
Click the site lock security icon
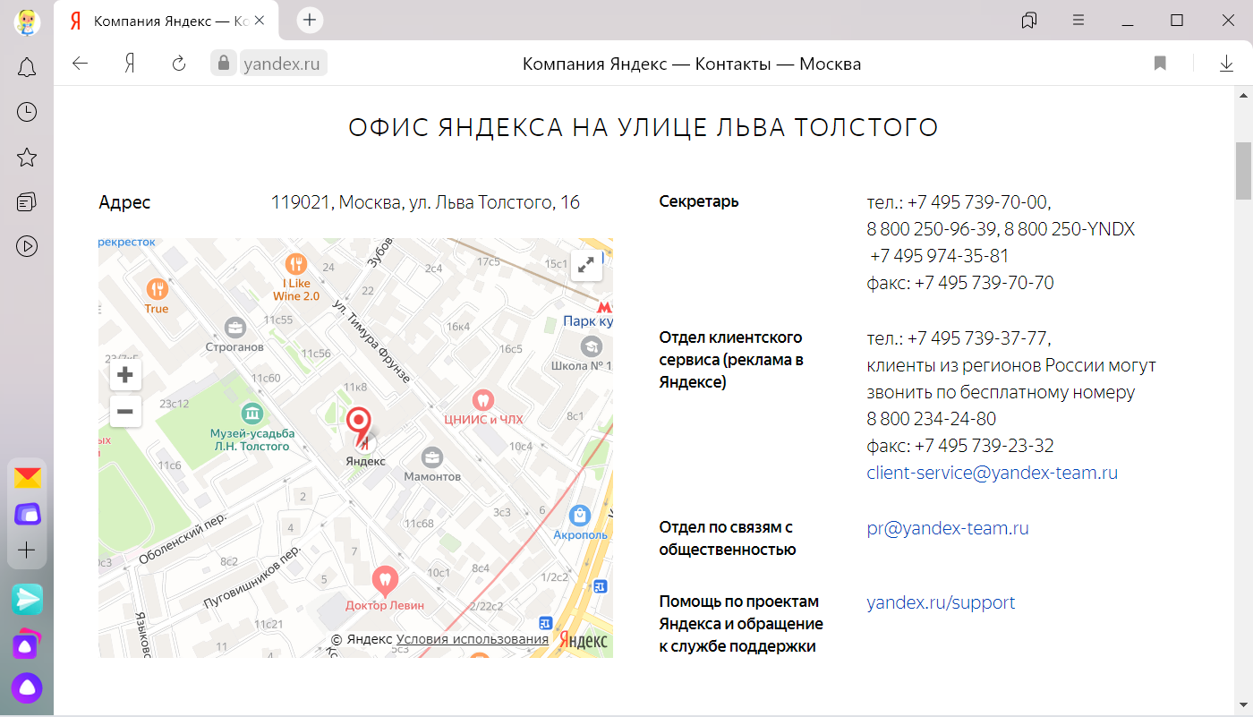tap(222, 63)
